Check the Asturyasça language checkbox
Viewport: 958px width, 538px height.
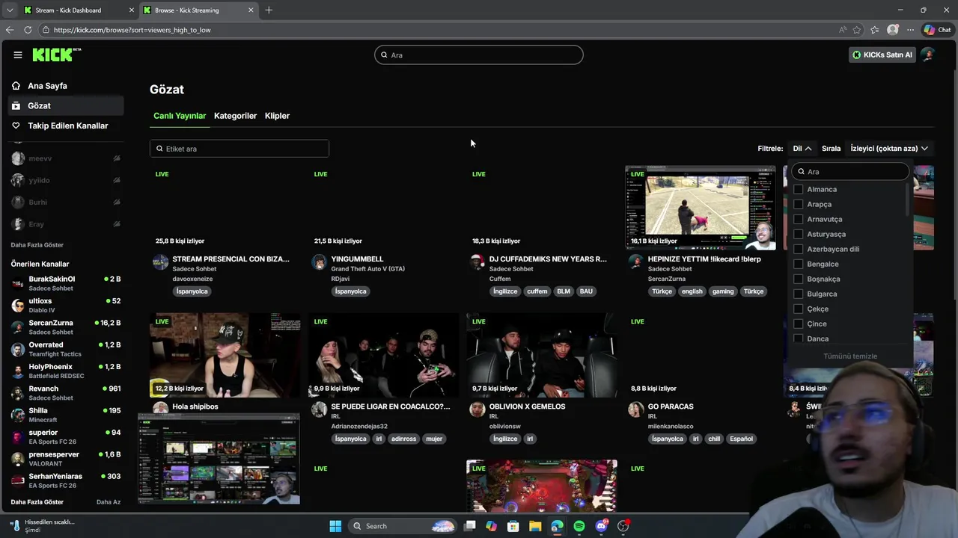click(x=798, y=235)
